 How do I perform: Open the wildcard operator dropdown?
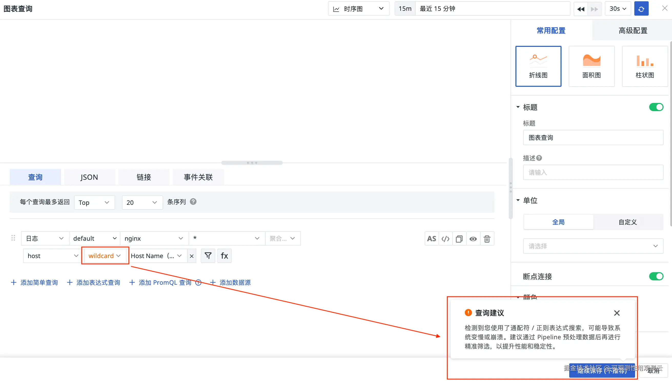(105, 256)
